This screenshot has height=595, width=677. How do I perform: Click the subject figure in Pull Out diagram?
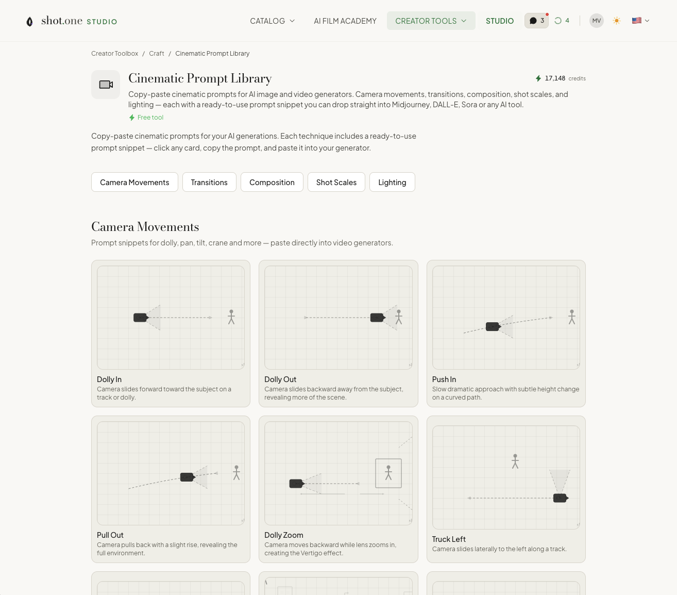pyautogui.click(x=236, y=472)
